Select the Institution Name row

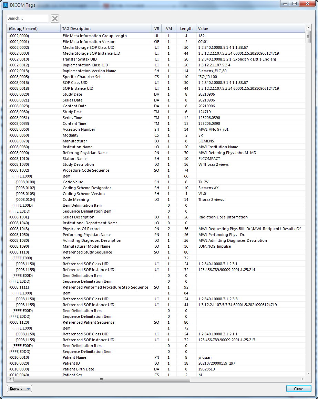tap(156, 147)
